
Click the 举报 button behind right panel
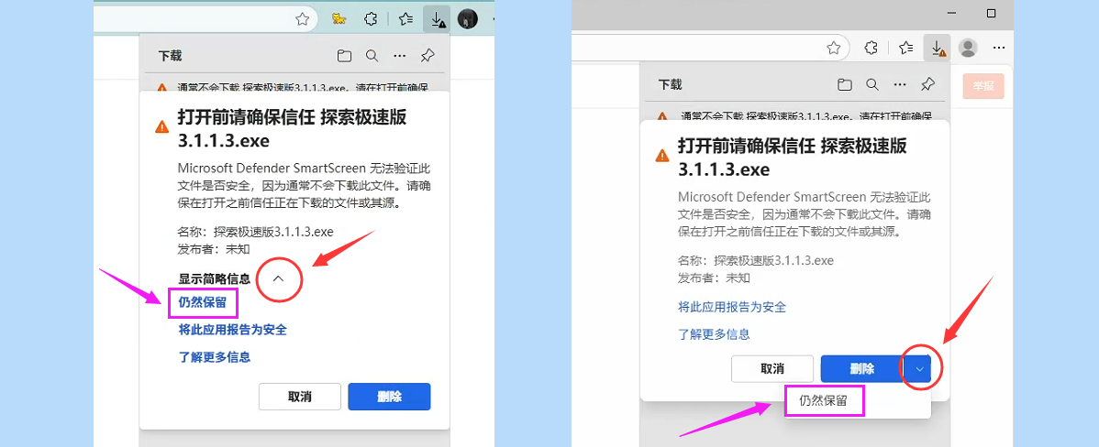pos(983,86)
